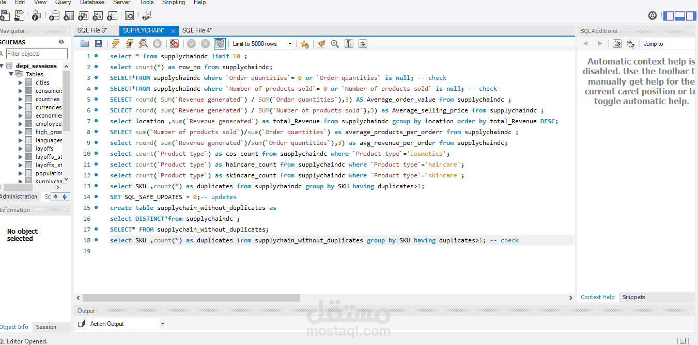The height and width of the screenshot is (345, 698).
Task: Toggle auto-commit mode in the toolbar
Action: coord(220,43)
